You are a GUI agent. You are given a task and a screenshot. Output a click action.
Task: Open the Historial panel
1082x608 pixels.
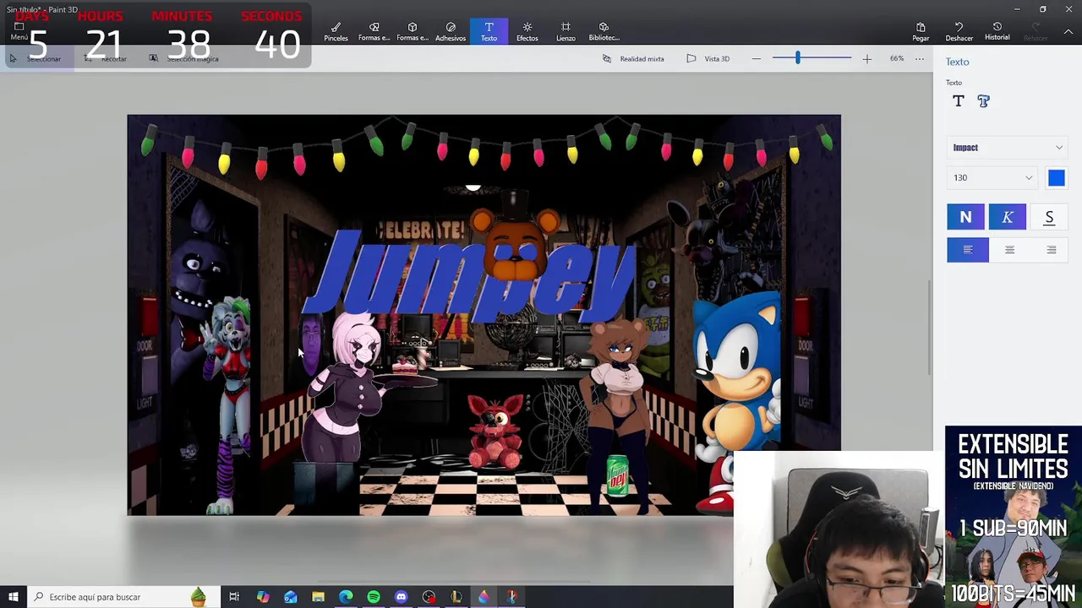997,31
